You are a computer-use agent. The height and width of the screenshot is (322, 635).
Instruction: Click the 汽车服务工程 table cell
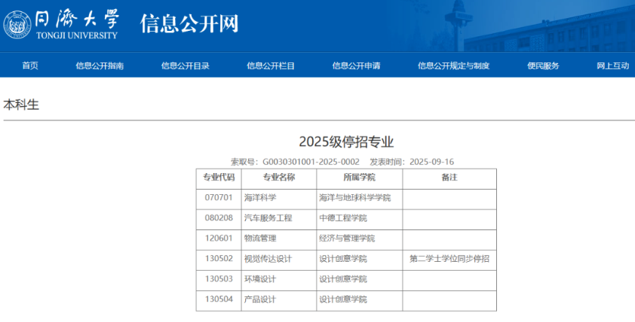268,218
